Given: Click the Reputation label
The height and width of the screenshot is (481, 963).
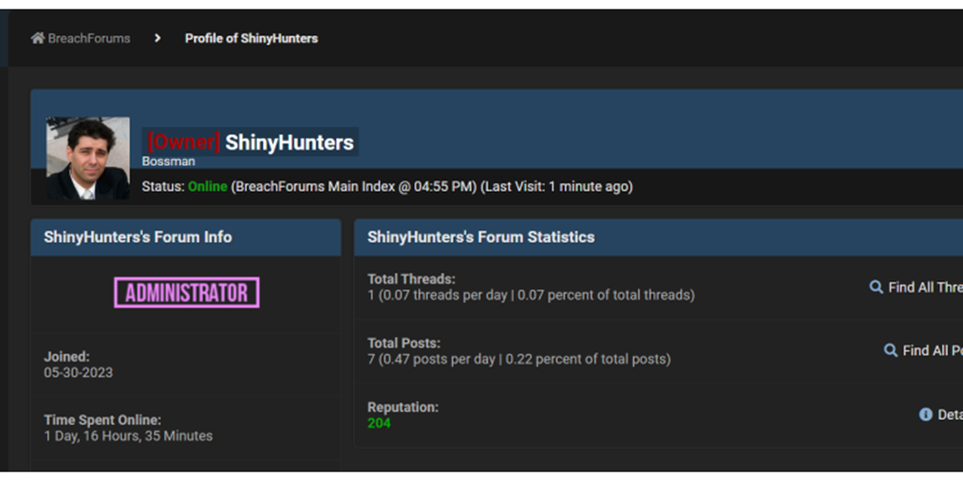Looking at the screenshot, I should (x=402, y=407).
